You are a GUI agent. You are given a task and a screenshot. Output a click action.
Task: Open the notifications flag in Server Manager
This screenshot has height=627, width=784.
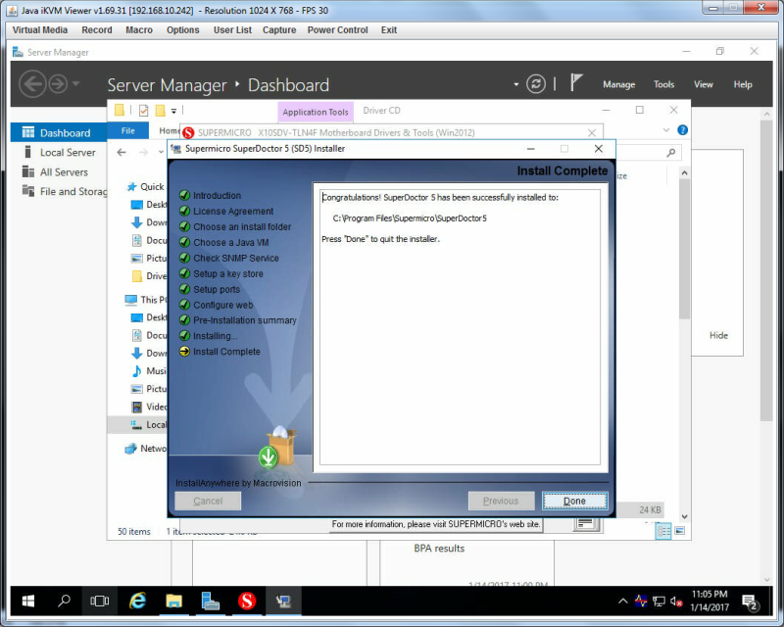coord(576,83)
